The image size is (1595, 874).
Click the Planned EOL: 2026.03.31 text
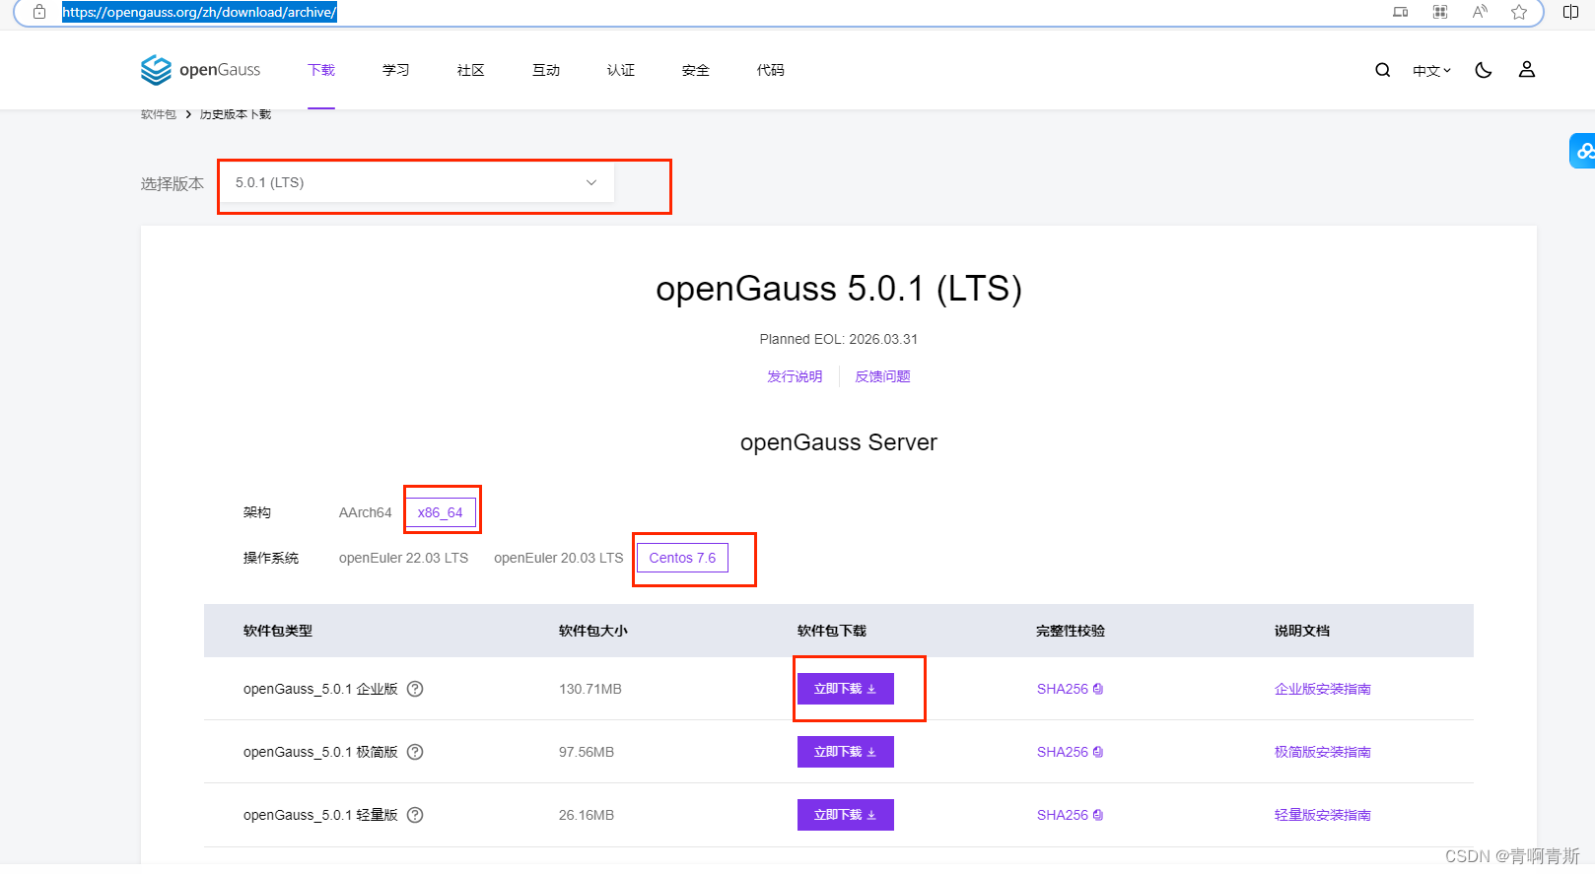pyautogui.click(x=839, y=339)
